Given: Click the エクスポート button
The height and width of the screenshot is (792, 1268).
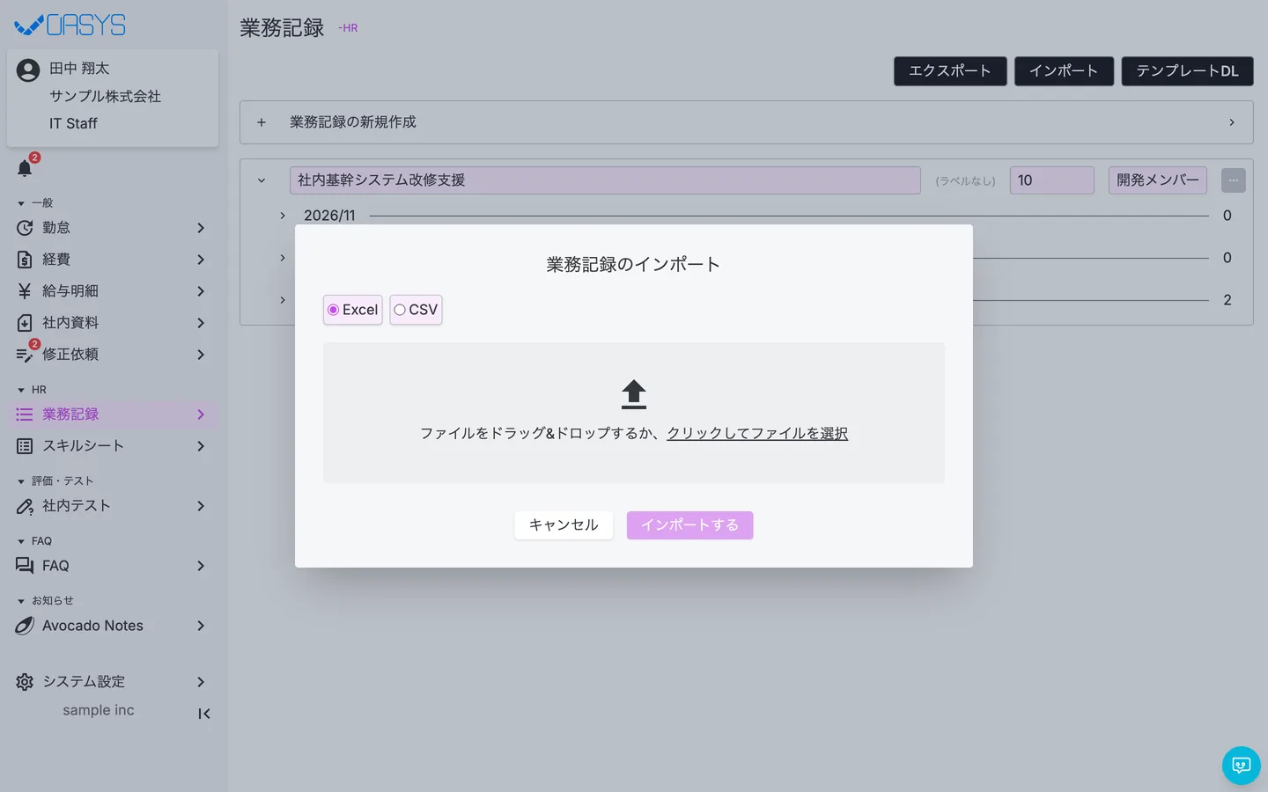Looking at the screenshot, I should (x=950, y=71).
